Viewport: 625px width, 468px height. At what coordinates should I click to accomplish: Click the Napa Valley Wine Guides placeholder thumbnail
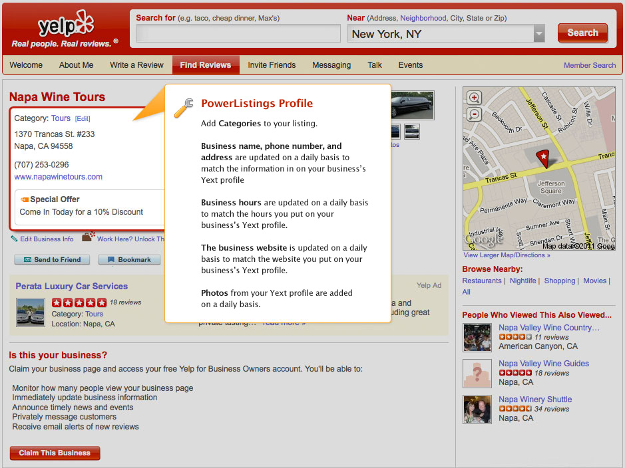(x=477, y=374)
